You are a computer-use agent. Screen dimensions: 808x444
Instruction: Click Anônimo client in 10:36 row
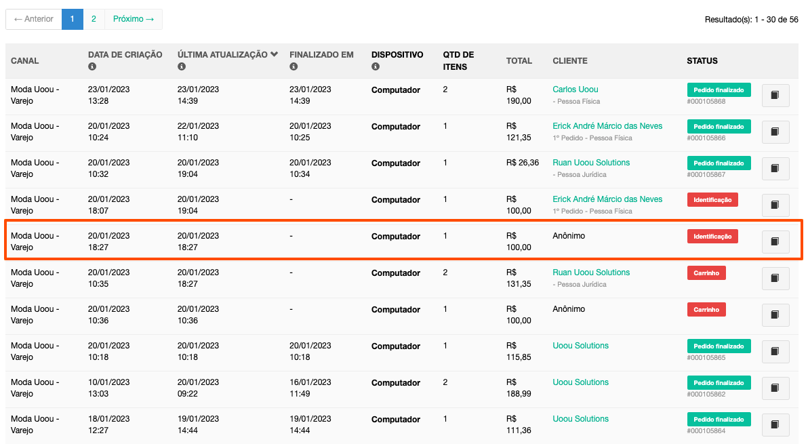point(569,308)
